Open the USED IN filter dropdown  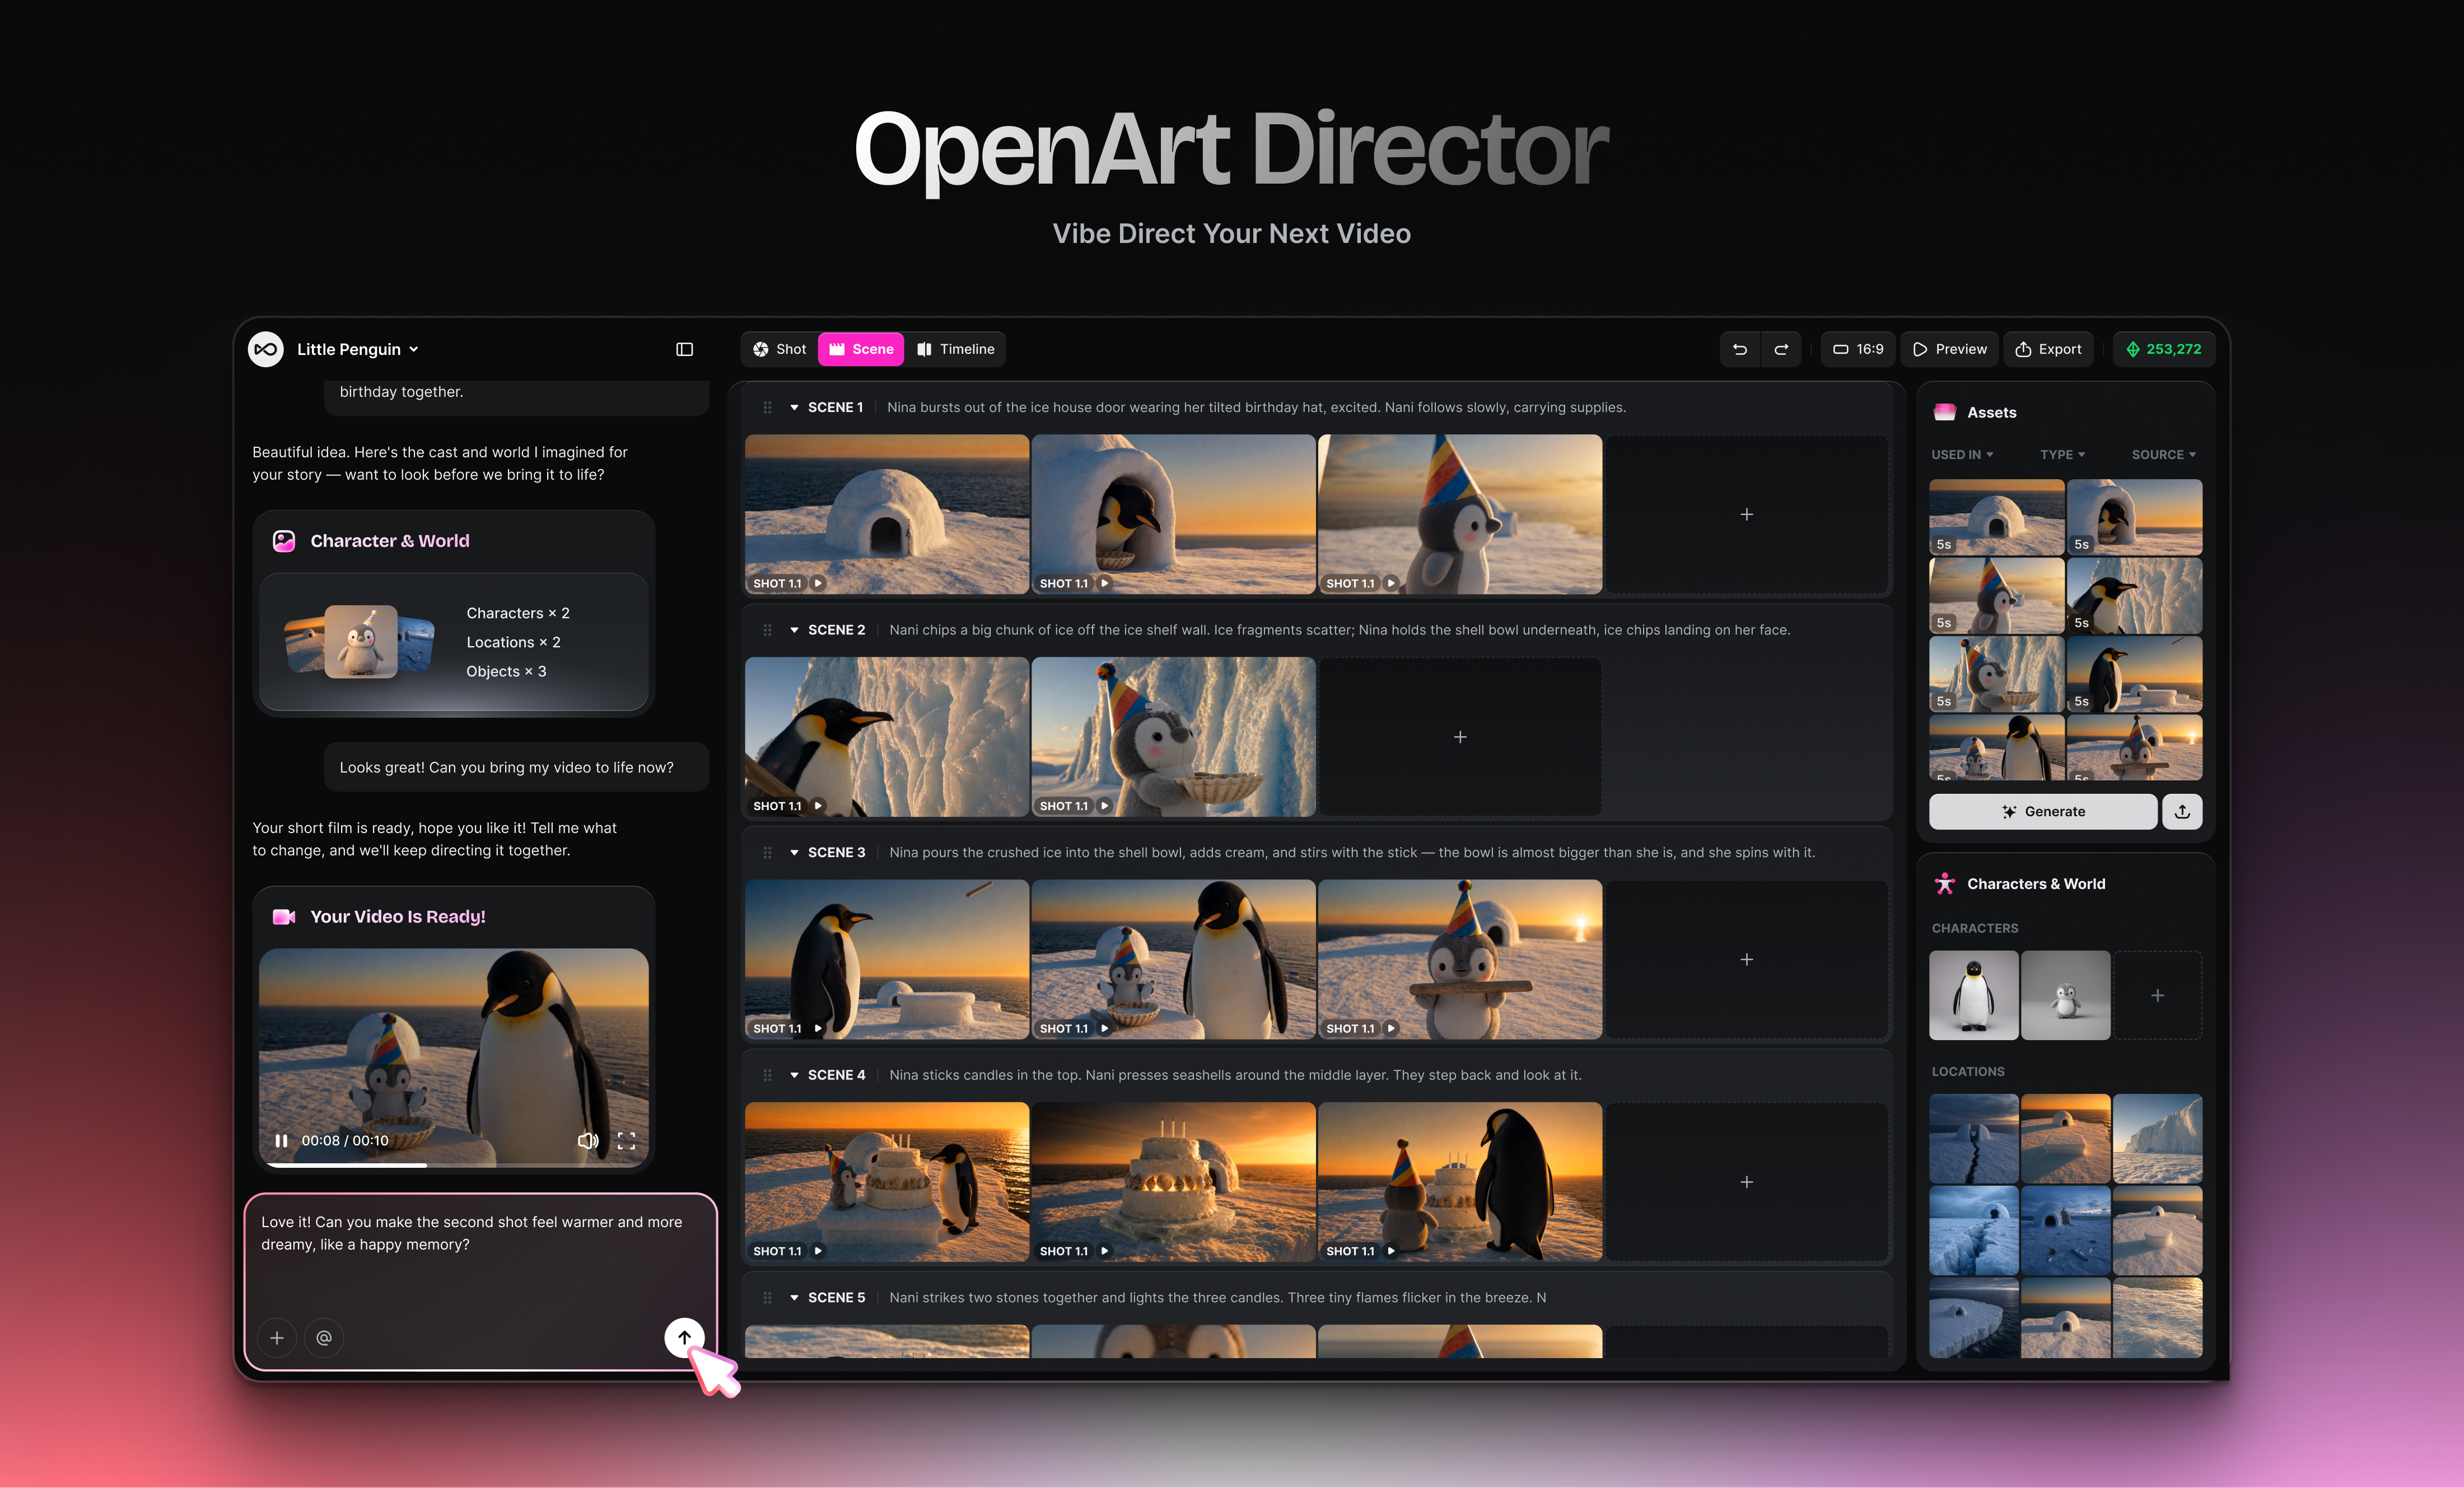tap(1962, 454)
